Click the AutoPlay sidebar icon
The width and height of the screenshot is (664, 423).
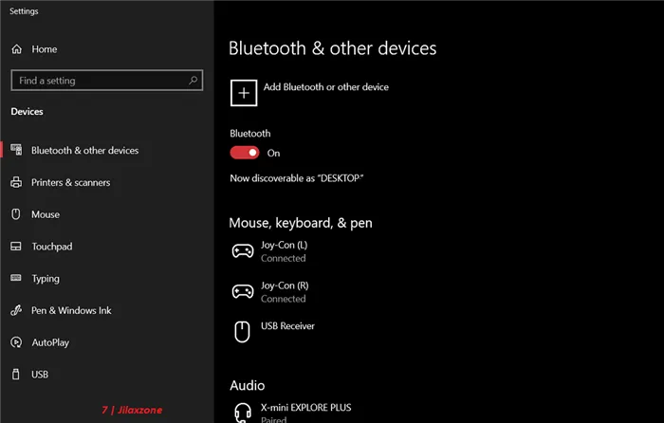pos(16,342)
